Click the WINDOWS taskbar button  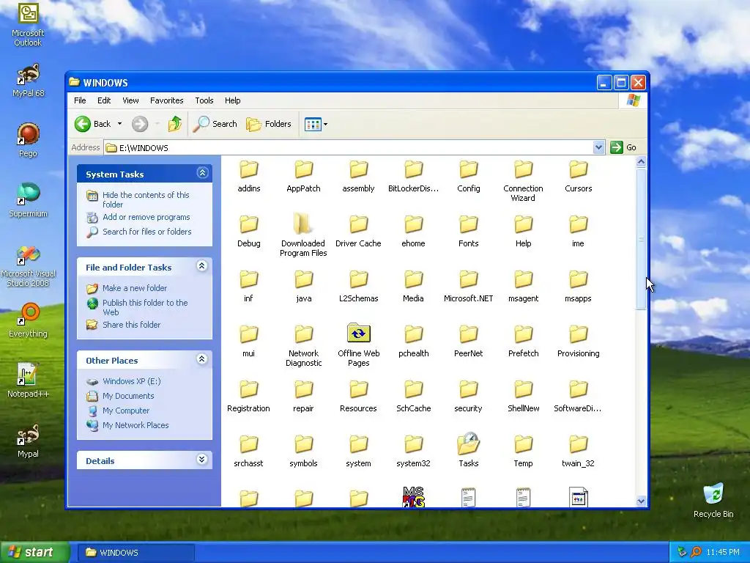click(135, 553)
